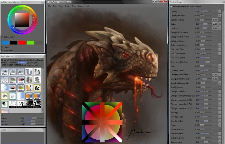
Task: Open the Layers menu
Action: coord(81,6)
